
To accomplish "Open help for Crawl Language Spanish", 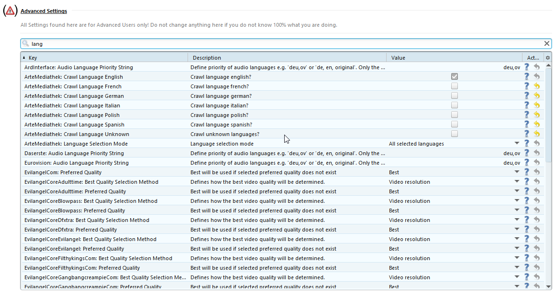I will tap(526, 124).
